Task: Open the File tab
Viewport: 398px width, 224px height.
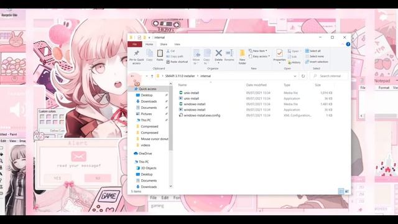Action: pyautogui.click(x=135, y=44)
